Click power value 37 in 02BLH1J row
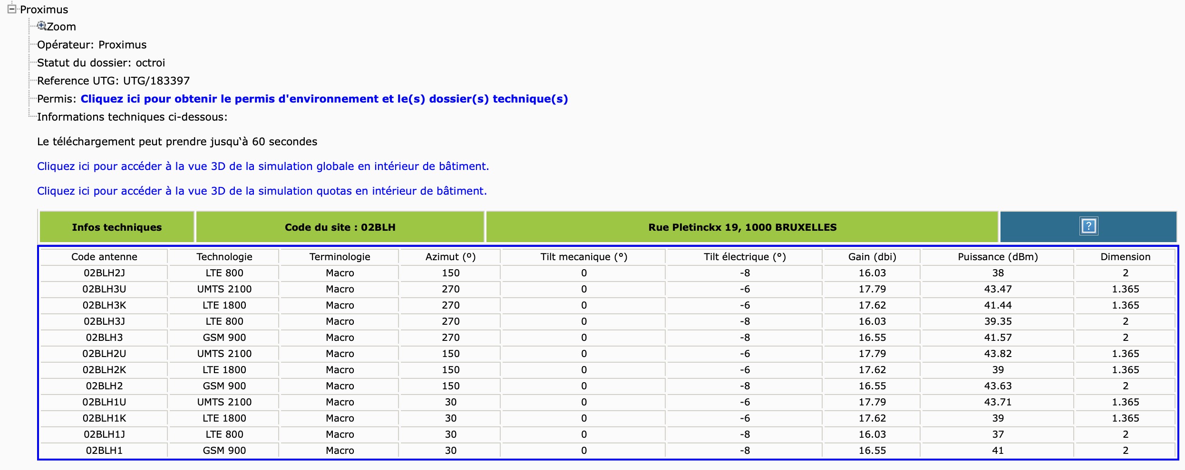This screenshot has height=470, width=1185. tap(998, 434)
